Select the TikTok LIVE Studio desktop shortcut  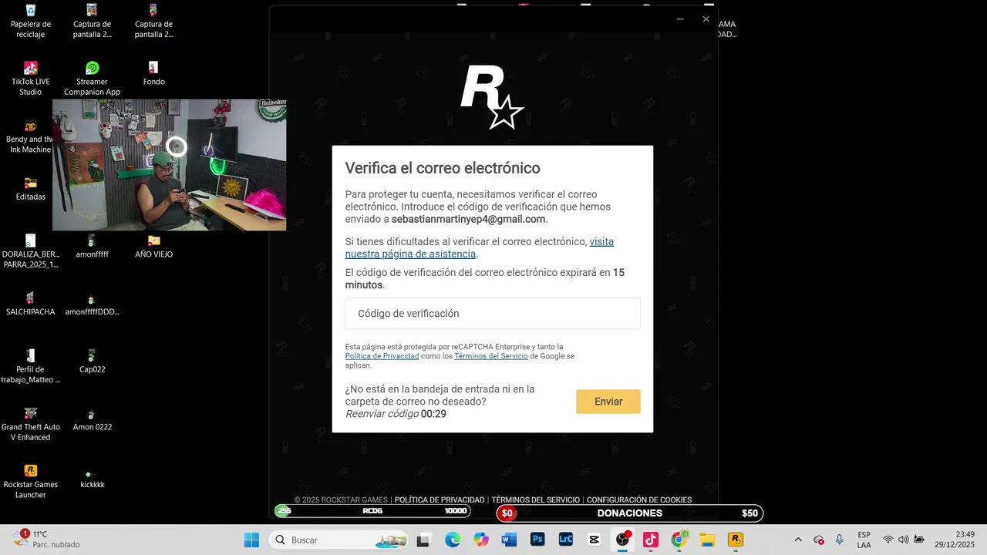pos(31,78)
